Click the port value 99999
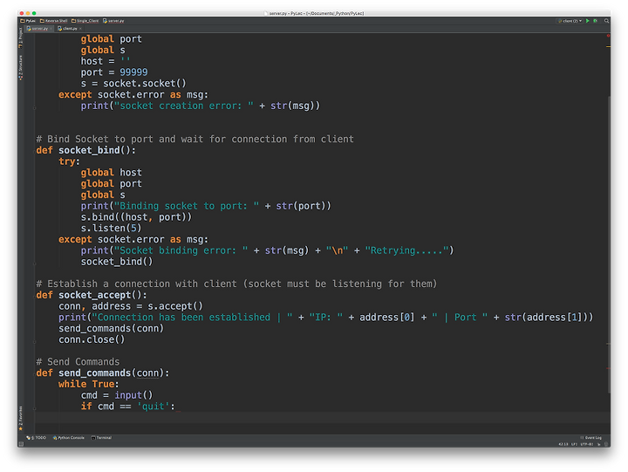The height and width of the screenshot is (472, 628). 133,72
